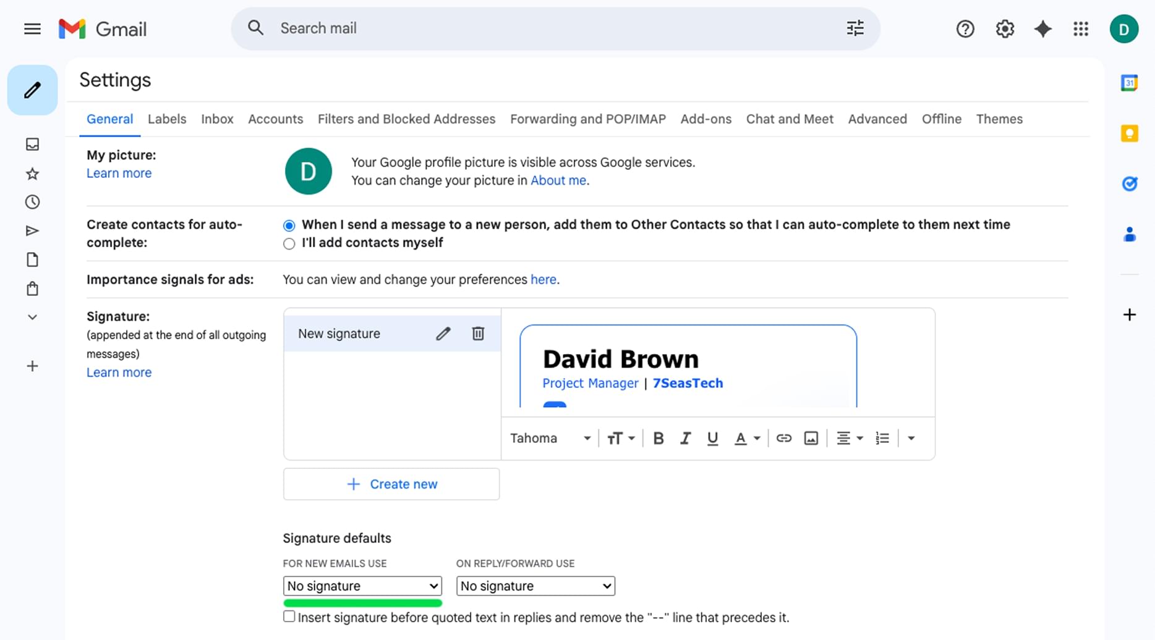
Task: Switch to the Add-ons tab
Action: pos(706,119)
